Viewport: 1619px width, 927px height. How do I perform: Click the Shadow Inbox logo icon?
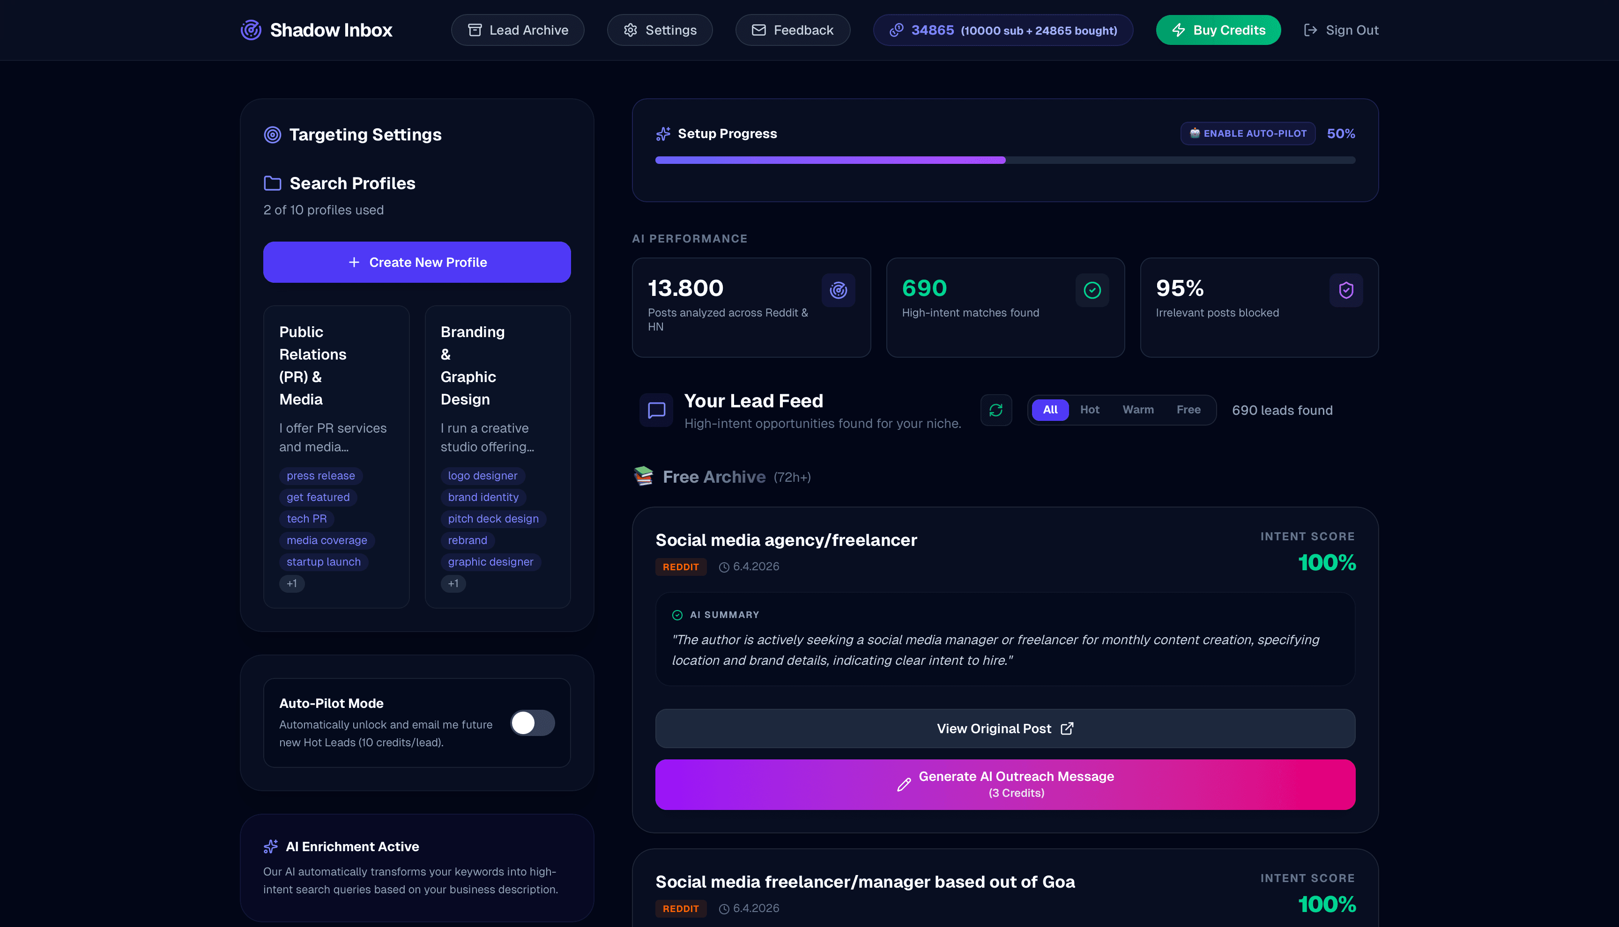[251, 30]
